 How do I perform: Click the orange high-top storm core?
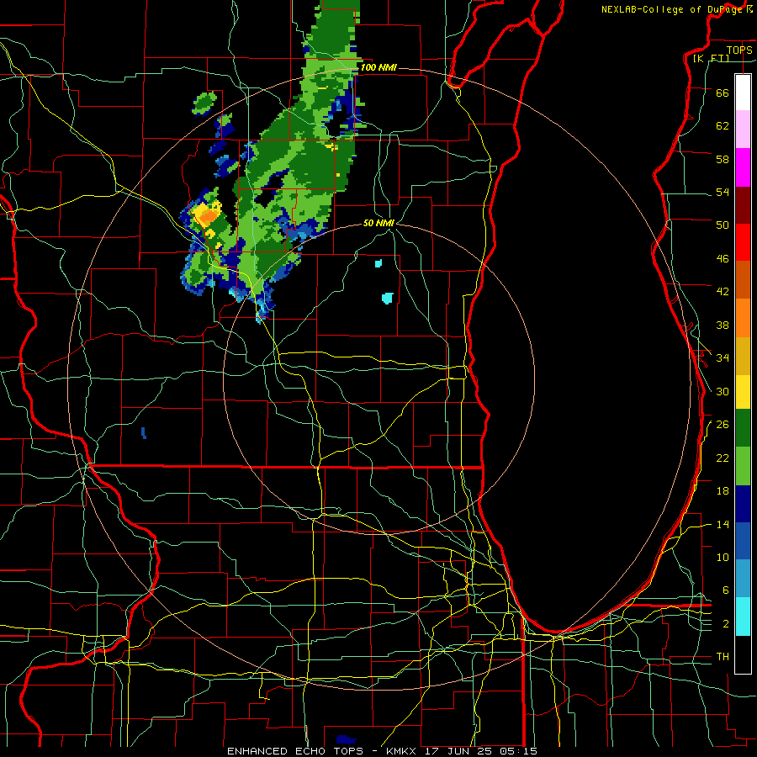208,217
